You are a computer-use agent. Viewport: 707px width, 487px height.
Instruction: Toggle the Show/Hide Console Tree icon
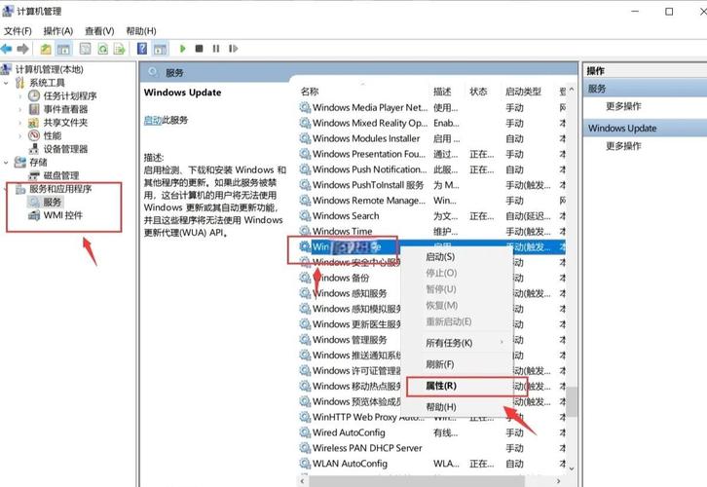point(65,48)
